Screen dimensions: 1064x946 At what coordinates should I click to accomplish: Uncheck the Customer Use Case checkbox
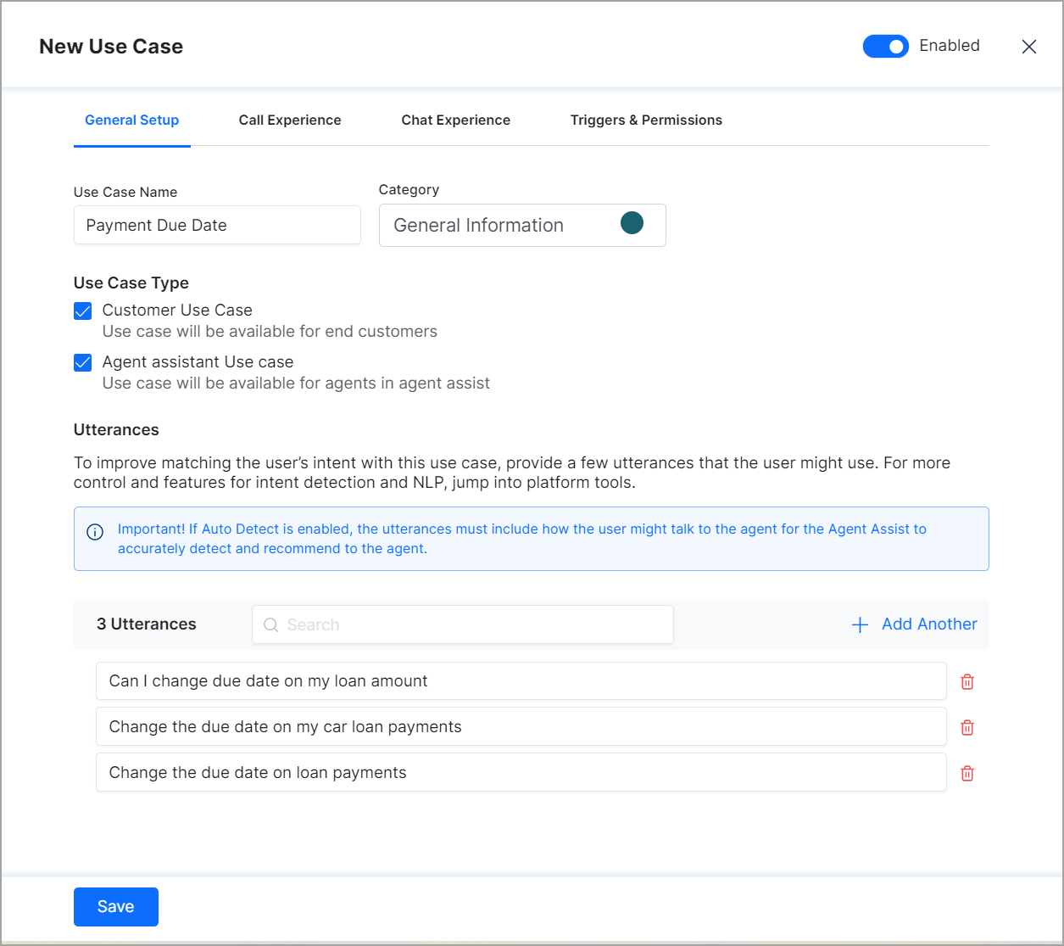83,311
